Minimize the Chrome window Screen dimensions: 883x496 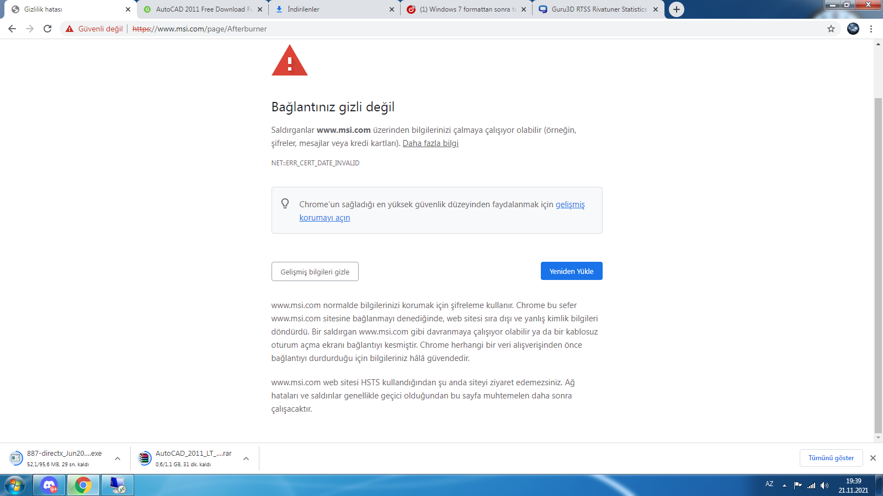point(832,5)
